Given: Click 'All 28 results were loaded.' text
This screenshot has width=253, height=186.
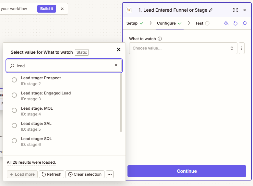Looking at the screenshot, I should pyautogui.click(x=31, y=162).
